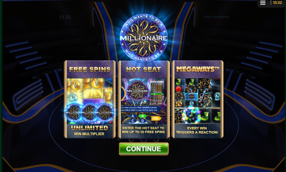Select the FREE SPINS card heading
286x172 pixels.
coord(90,69)
